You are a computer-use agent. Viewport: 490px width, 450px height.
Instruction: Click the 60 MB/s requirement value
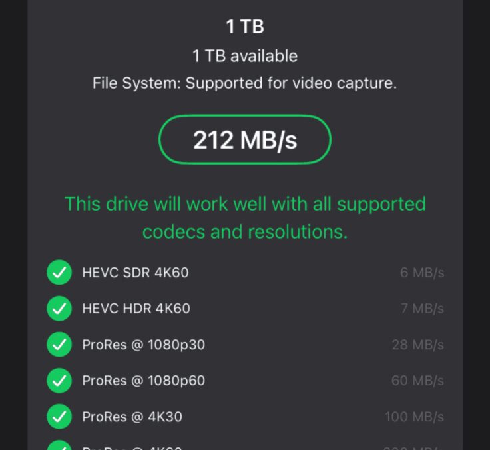418,381
